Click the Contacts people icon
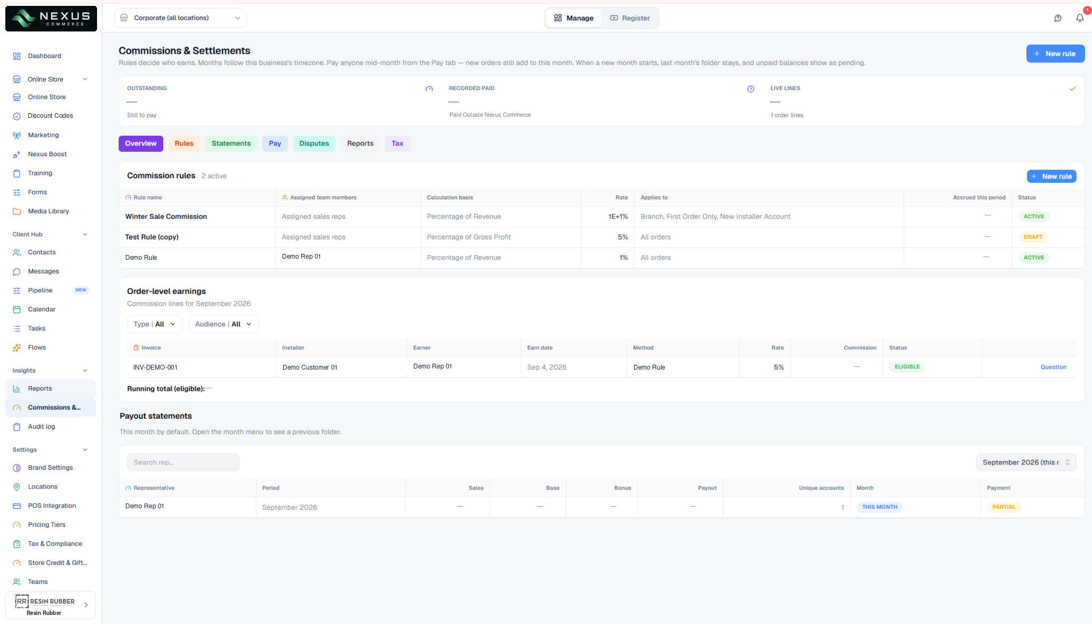 17,252
